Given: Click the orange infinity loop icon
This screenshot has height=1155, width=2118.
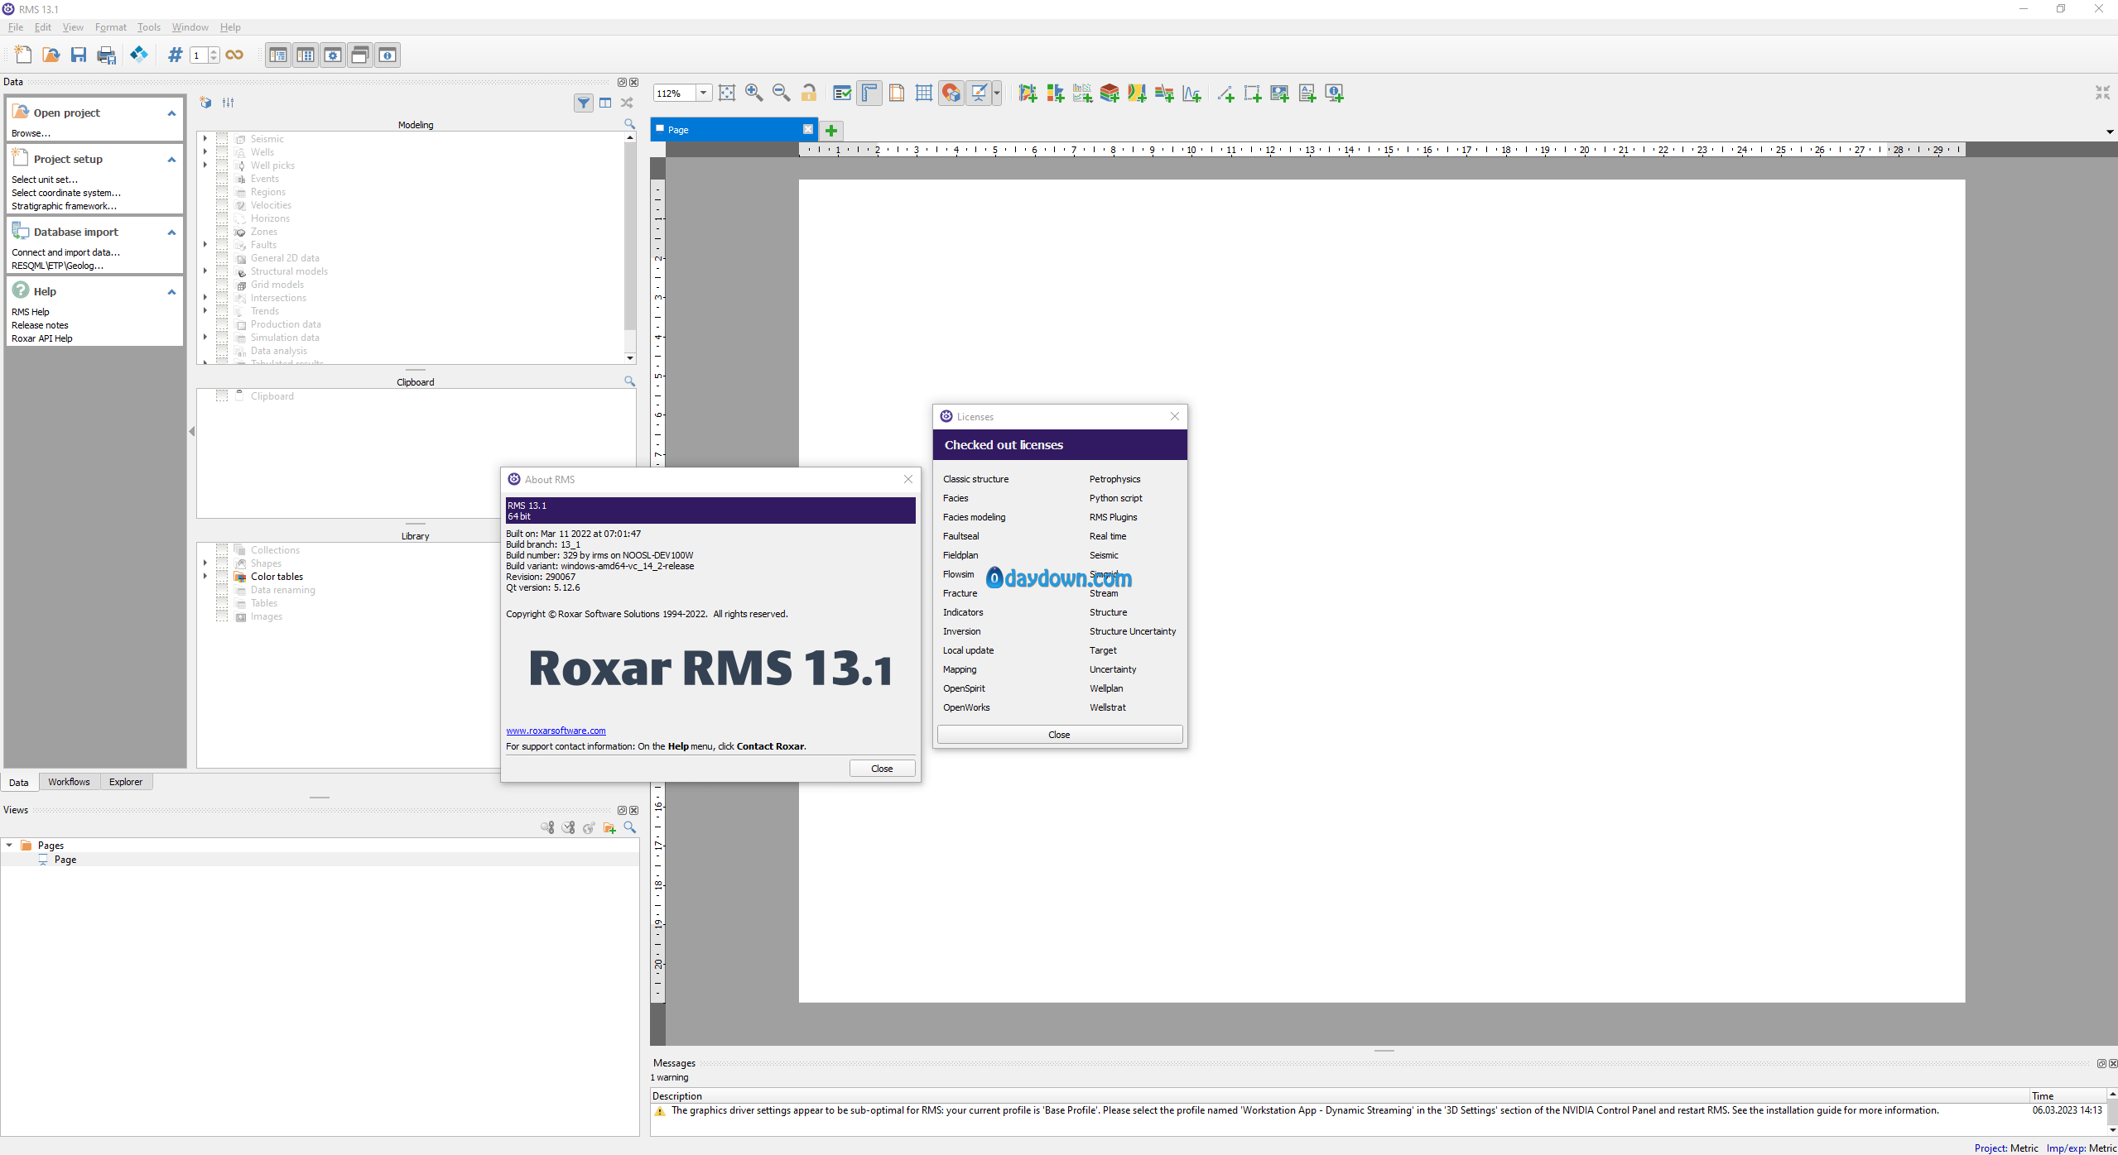Looking at the screenshot, I should (x=234, y=55).
